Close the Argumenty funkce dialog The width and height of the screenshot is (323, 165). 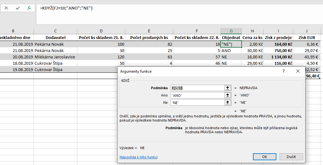click(x=298, y=71)
